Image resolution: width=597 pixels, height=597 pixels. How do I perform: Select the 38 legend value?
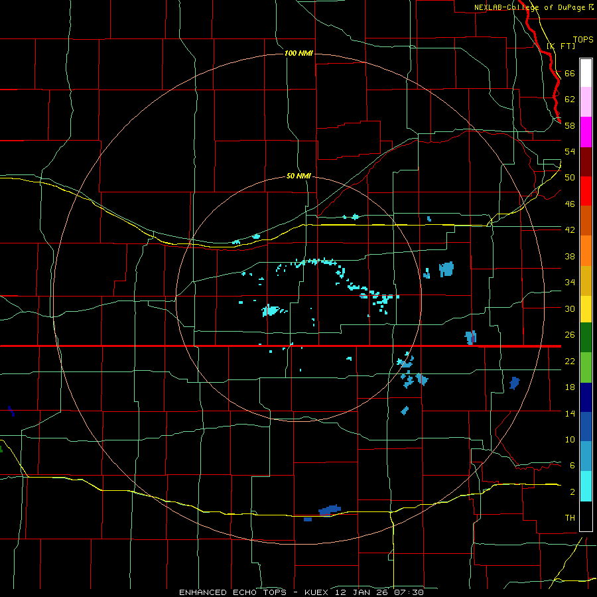pyautogui.click(x=570, y=256)
